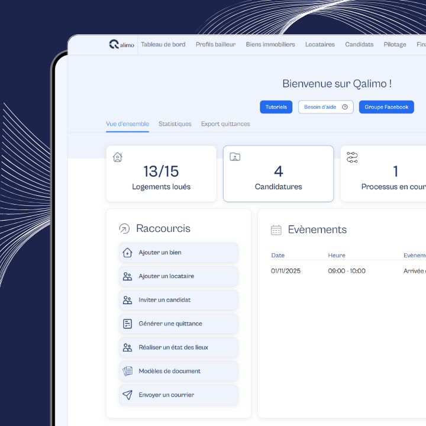
Task: Open the Biens immobiliers menu
Action: coord(270,44)
